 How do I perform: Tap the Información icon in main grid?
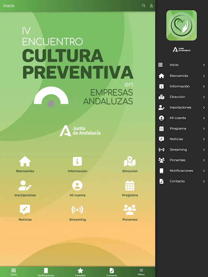point(77,161)
